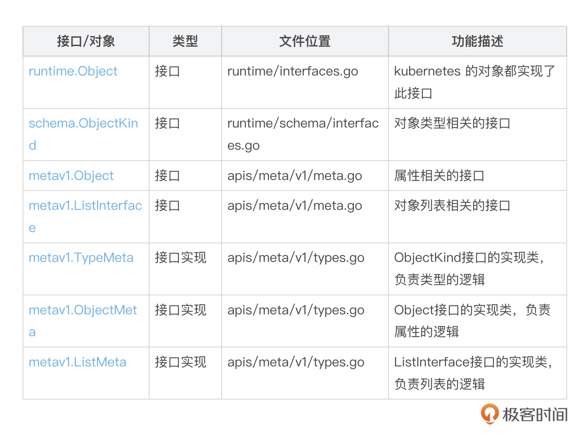The height and width of the screenshot is (435, 582).
Task: Open the metav1.TypeMeta link
Action: 81,258
